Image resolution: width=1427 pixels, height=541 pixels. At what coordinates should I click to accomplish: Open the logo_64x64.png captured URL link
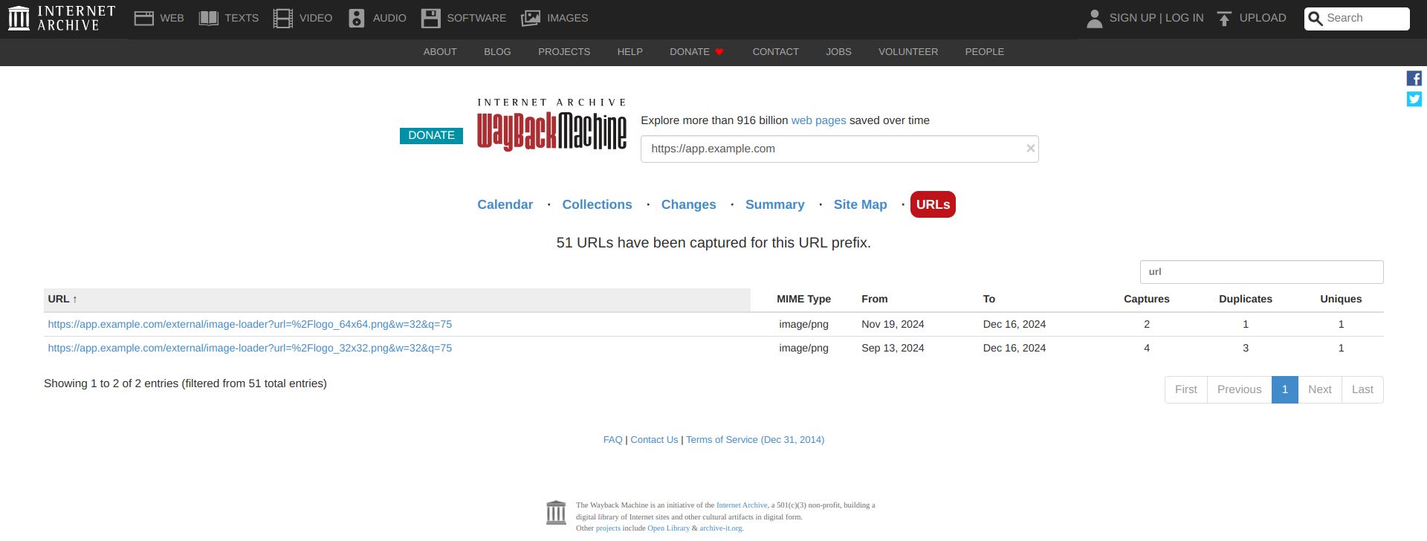coord(250,324)
